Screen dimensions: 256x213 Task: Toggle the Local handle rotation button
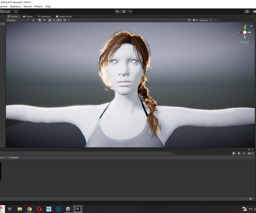click(6, 12)
